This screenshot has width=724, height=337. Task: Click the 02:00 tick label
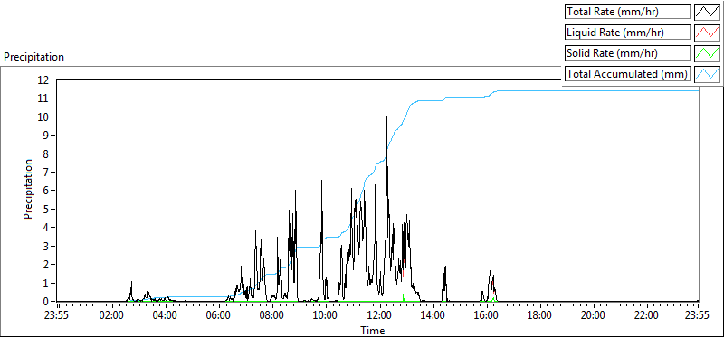pyautogui.click(x=111, y=315)
